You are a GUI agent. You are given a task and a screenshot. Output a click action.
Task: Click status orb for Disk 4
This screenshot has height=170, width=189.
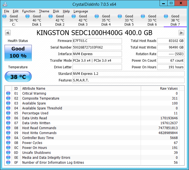click(x=97, y=16)
